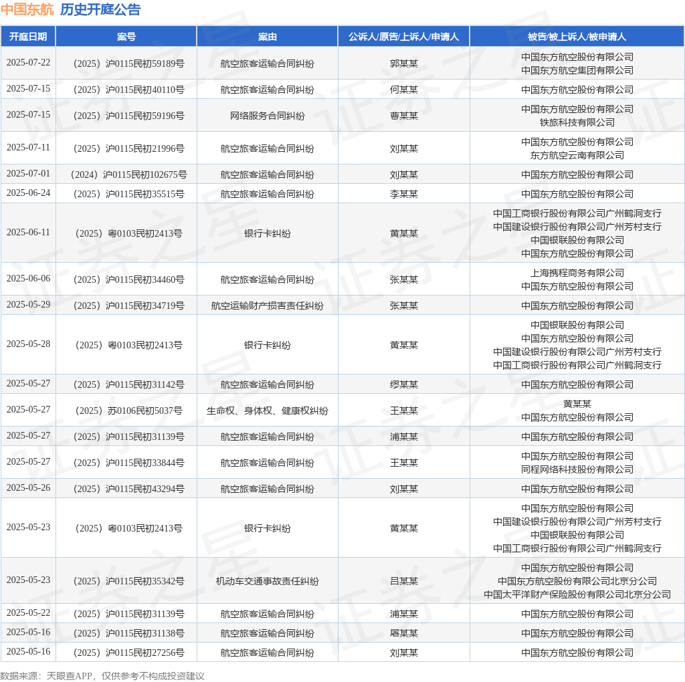
Task: Click the date 2025-06-06
Action: click(28, 279)
